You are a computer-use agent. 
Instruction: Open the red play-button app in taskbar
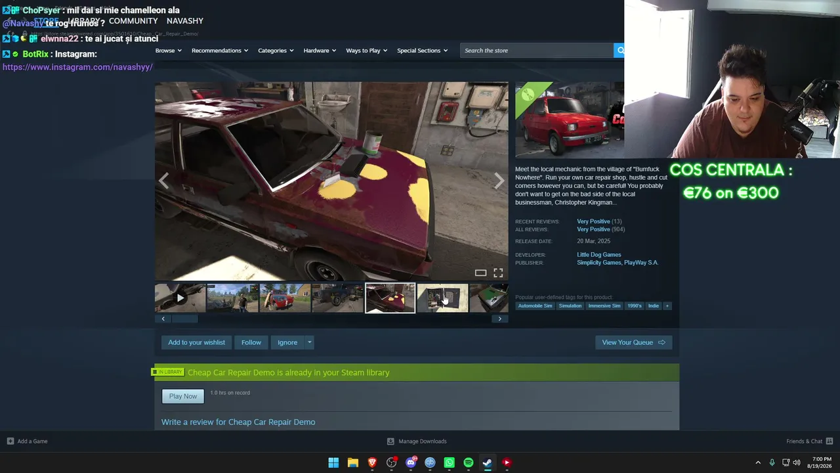[507, 462]
